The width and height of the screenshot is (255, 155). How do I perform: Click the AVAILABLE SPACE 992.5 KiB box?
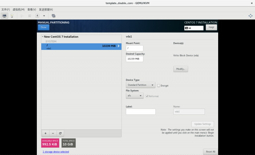pos(50,143)
